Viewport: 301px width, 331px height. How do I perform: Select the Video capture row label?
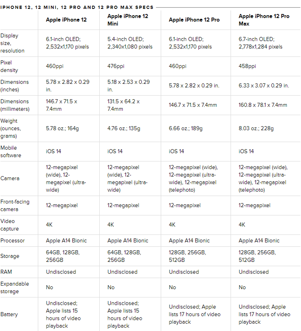coord(10,225)
